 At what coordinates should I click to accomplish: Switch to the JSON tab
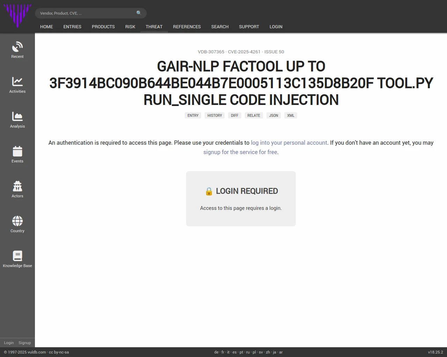tap(274, 115)
